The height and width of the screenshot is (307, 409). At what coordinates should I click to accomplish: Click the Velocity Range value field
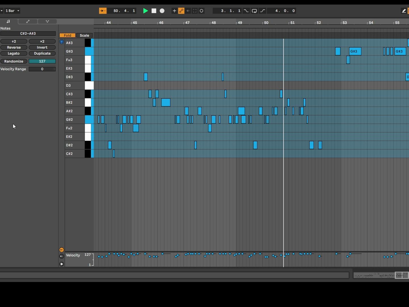[42, 69]
